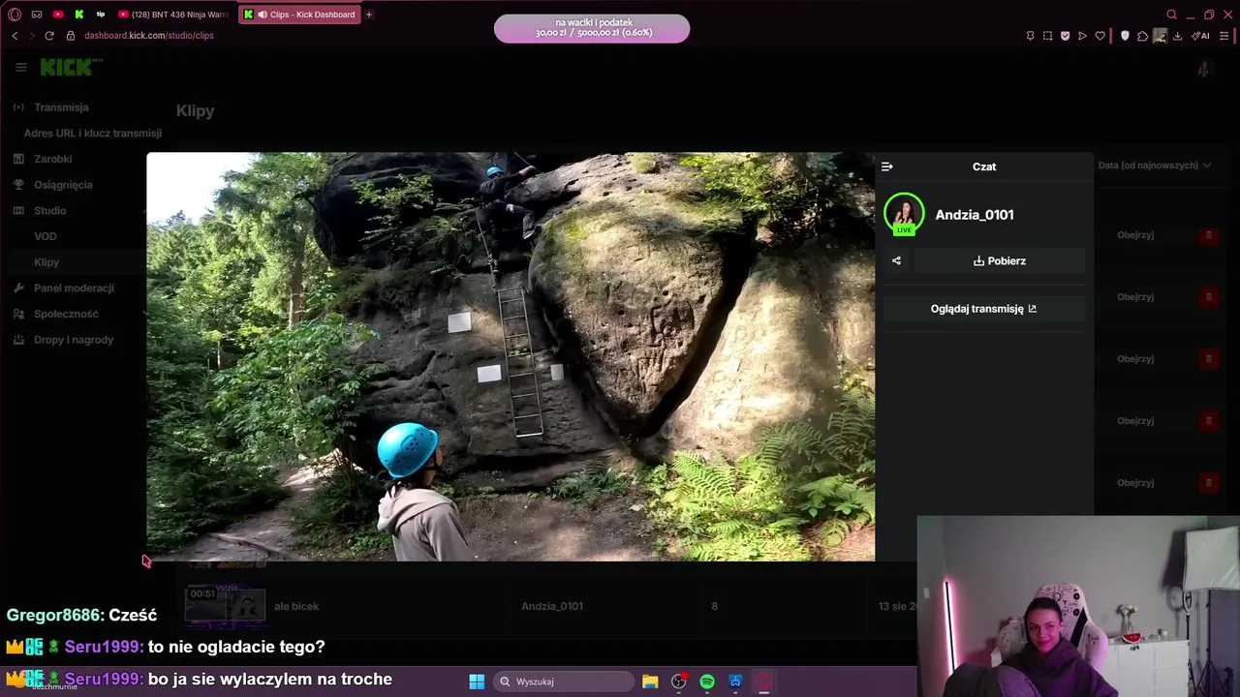This screenshot has height=697, width=1240.
Task: Open the Opera main menu logo
Action: [x=15, y=15]
